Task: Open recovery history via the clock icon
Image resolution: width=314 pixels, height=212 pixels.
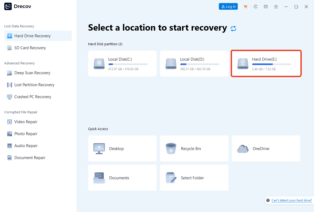Action: click(x=255, y=6)
